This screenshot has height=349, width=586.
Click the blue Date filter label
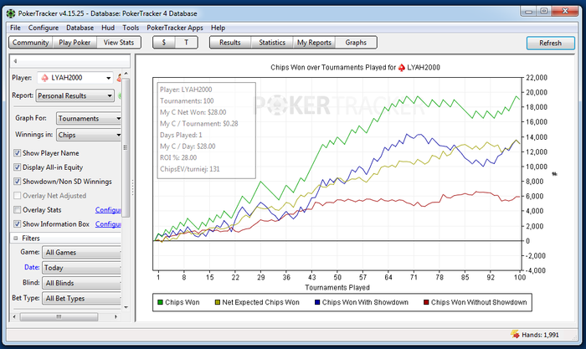pyautogui.click(x=32, y=267)
